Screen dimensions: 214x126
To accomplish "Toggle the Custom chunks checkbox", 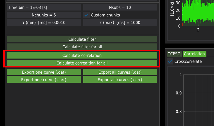I will 87,15.
